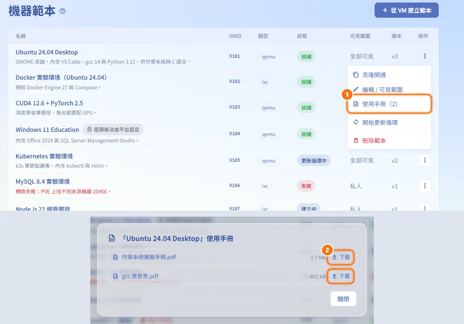Select 克隆開通 from the context menu
Image resolution: width=464 pixels, height=324 pixels.
pos(389,75)
